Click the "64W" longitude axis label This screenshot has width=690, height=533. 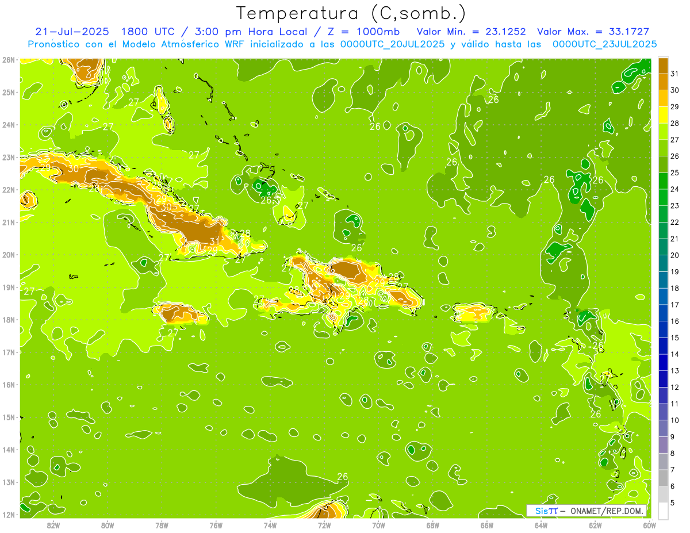coord(541,525)
